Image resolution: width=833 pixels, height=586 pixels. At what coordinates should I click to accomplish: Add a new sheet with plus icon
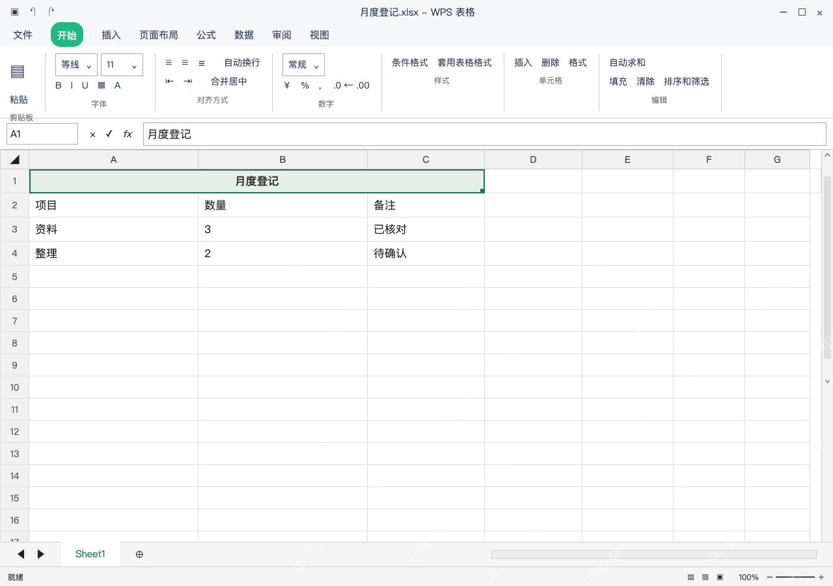[x=139, y=554]
